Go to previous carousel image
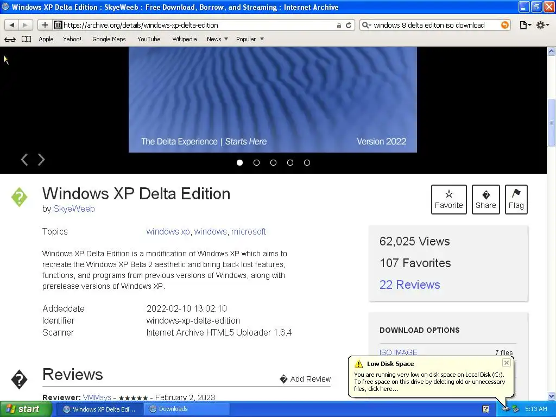This screenshot has height=417, width=556. 24,160
